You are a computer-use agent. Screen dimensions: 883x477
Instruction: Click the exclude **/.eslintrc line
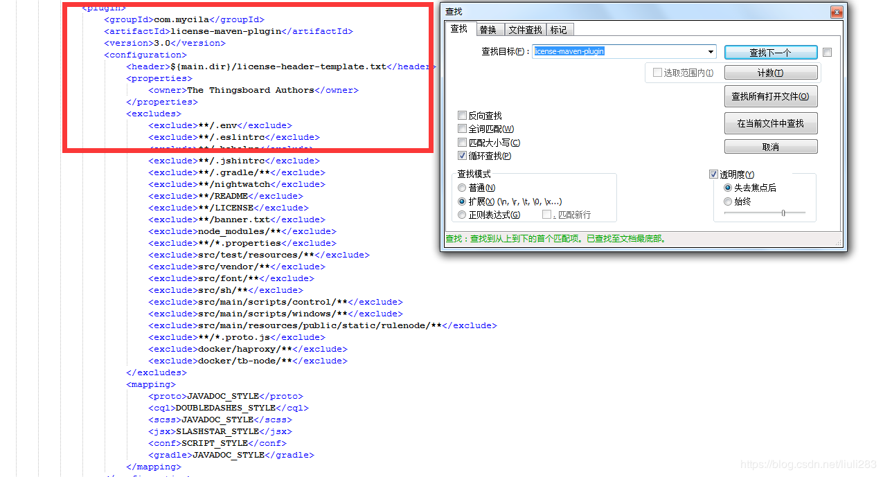tap(234, 137)
